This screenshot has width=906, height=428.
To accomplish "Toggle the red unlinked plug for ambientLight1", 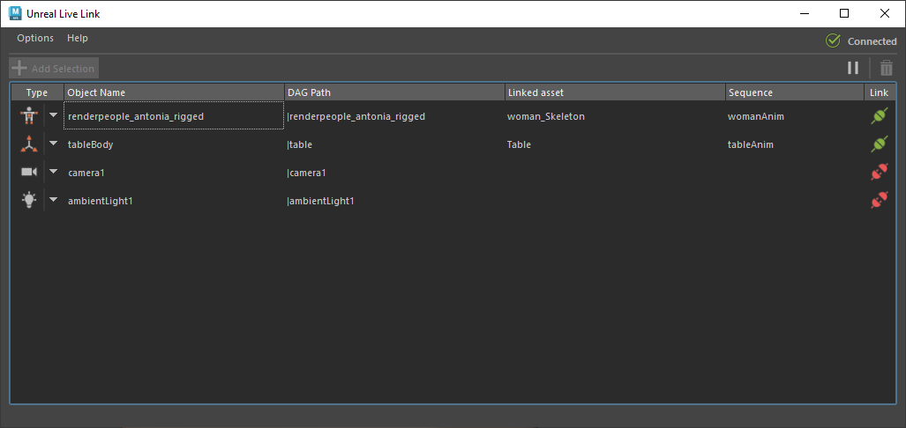I will [x=879, y=200].
